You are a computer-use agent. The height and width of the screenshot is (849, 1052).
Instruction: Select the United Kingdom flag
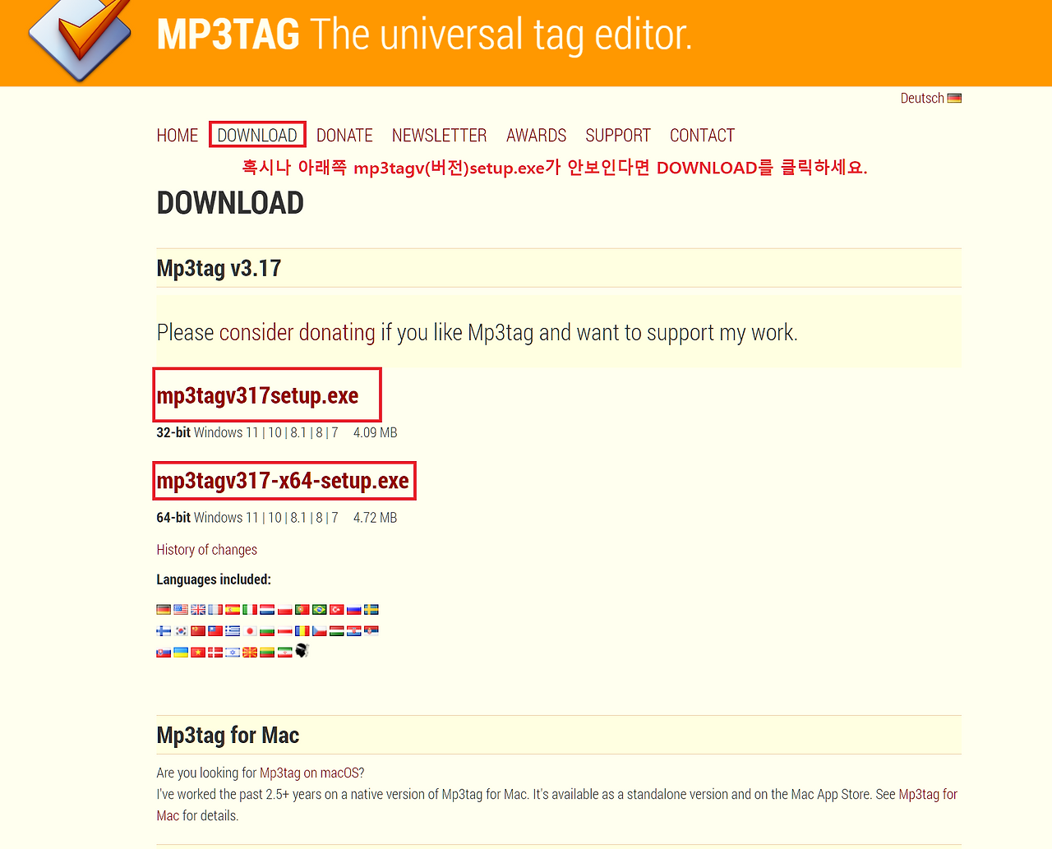click(x=198, y=610)
